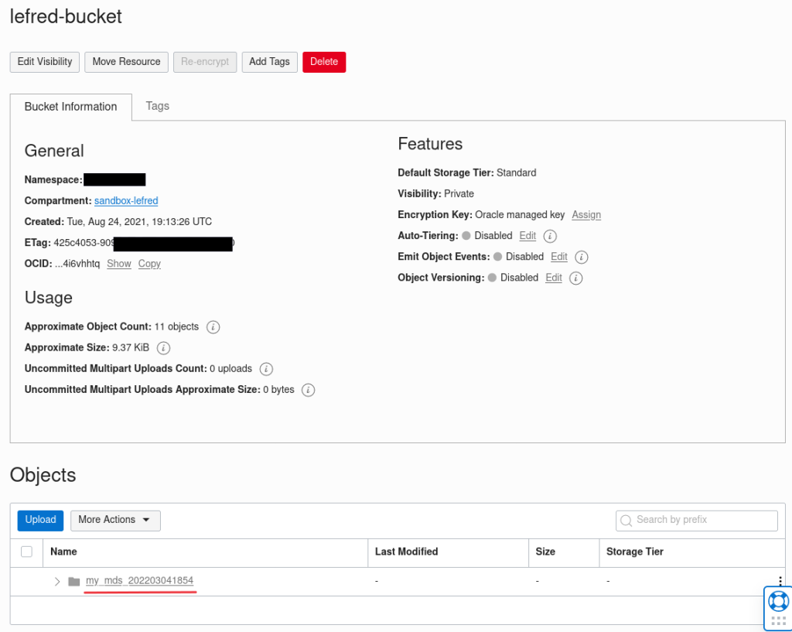Screen dimensions: 792x632
Task: Open the my_mds_202203041854 folder link
Action: [x=139, y=580]
